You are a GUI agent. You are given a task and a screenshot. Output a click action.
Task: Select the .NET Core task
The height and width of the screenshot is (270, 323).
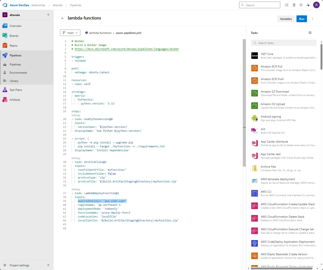[284, 56]
